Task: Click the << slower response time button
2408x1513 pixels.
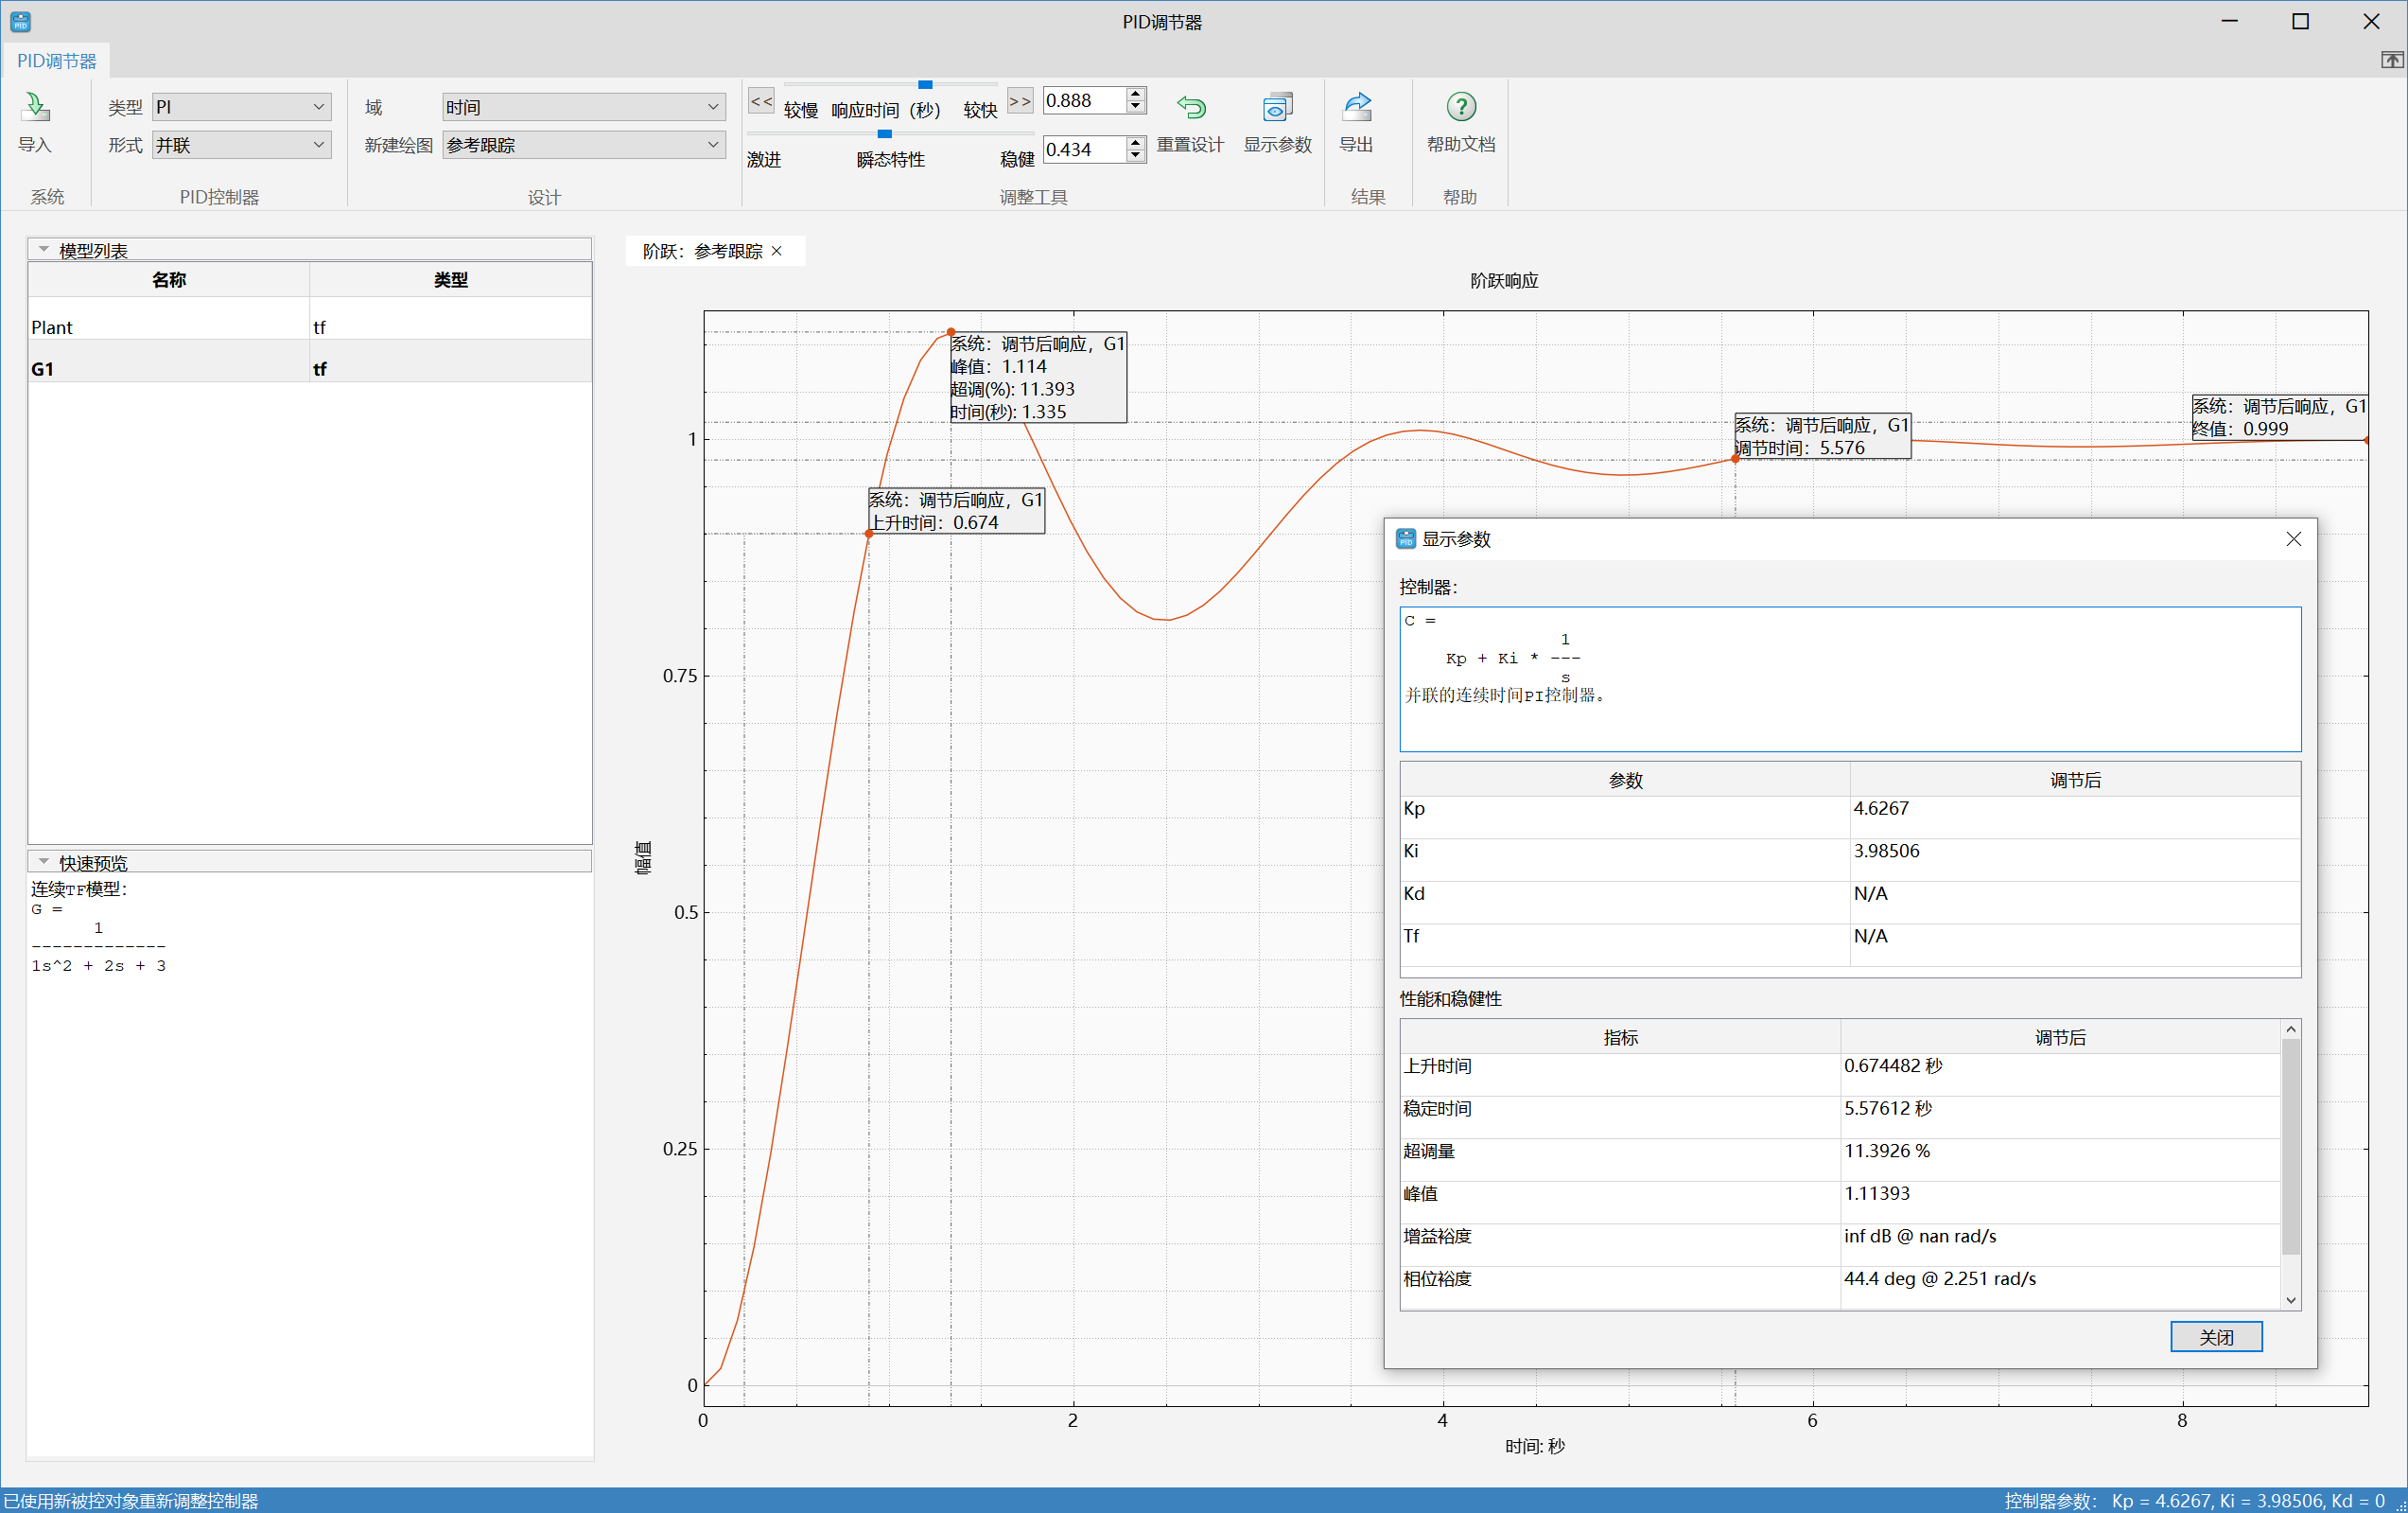Action: click(x=761, y=101)
